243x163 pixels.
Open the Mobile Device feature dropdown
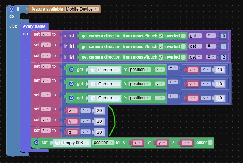point(81,9)
